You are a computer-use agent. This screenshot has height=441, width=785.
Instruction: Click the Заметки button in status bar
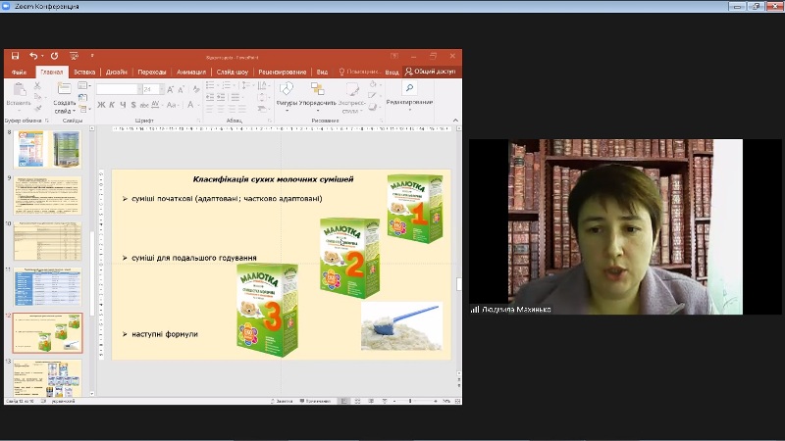pyautogui.click(x=284, y=401)
